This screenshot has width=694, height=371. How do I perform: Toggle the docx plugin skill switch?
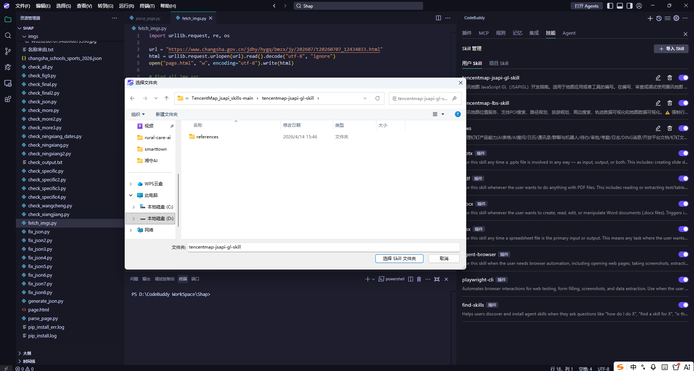pyautogui.click(x=683, y=204)
